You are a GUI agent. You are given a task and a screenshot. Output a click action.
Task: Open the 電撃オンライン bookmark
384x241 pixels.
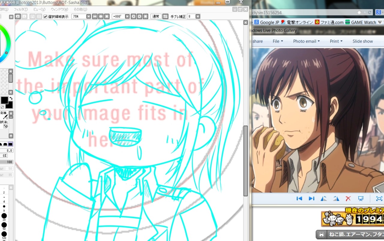296,22
